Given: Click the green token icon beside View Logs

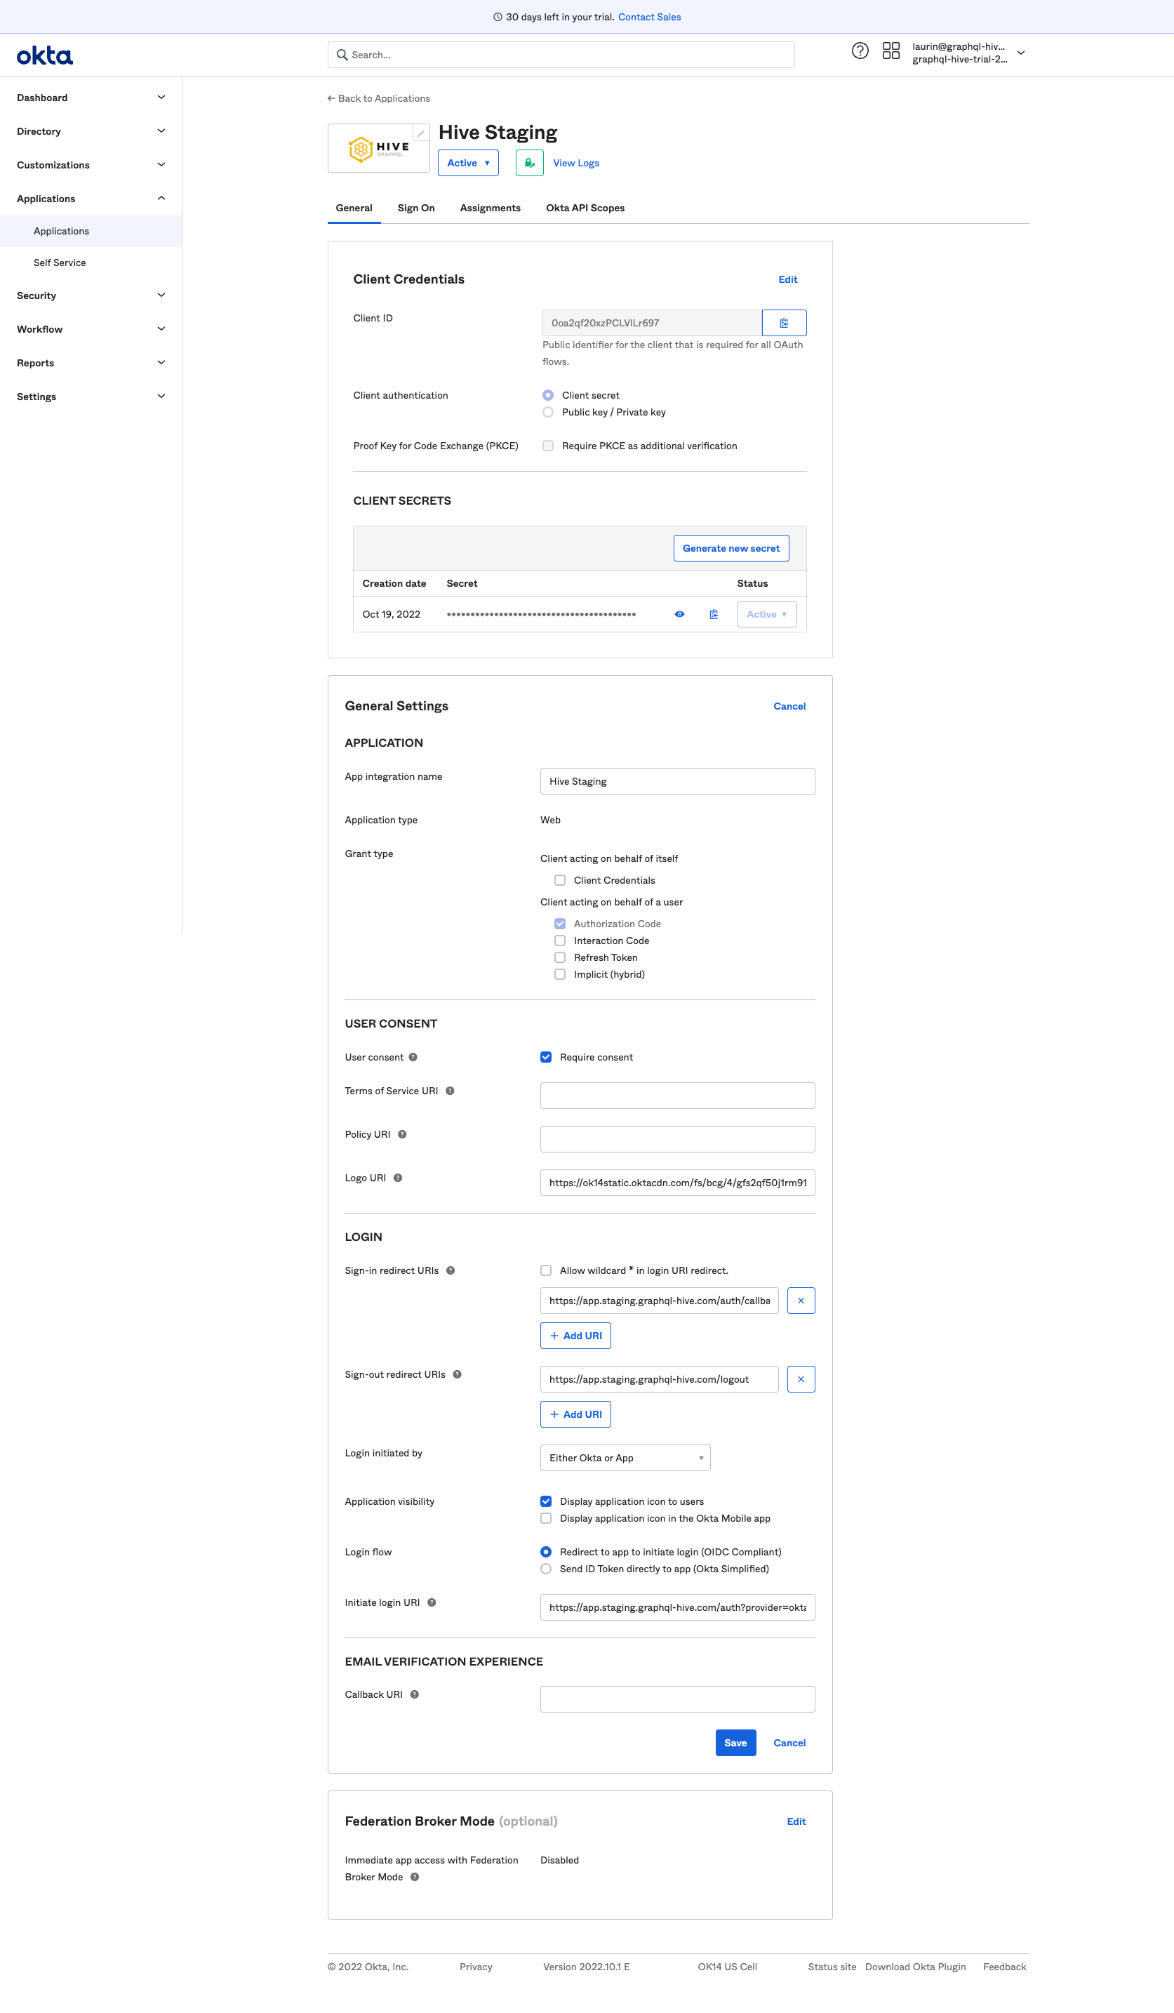Looking at the screenshot, I should (528, 162).
